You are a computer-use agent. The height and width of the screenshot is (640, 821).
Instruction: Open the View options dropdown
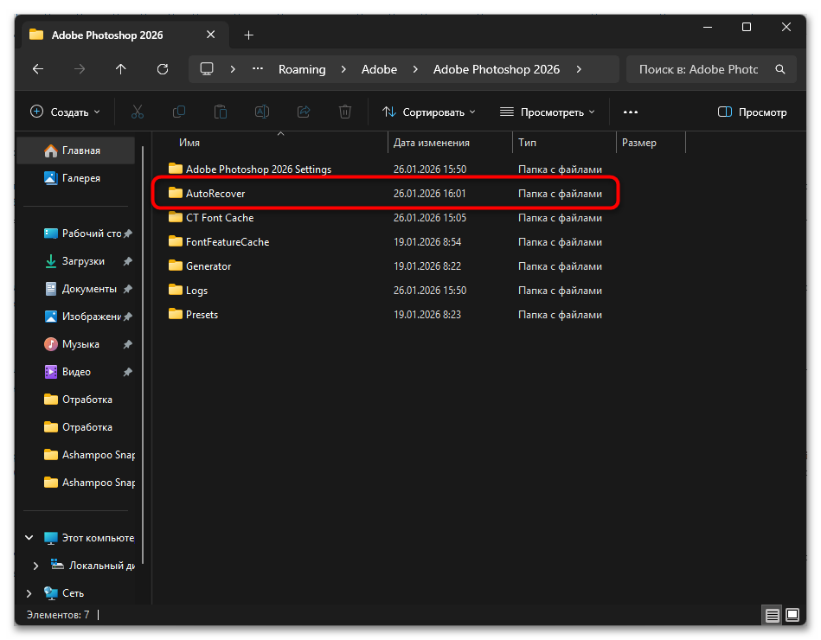548,112
